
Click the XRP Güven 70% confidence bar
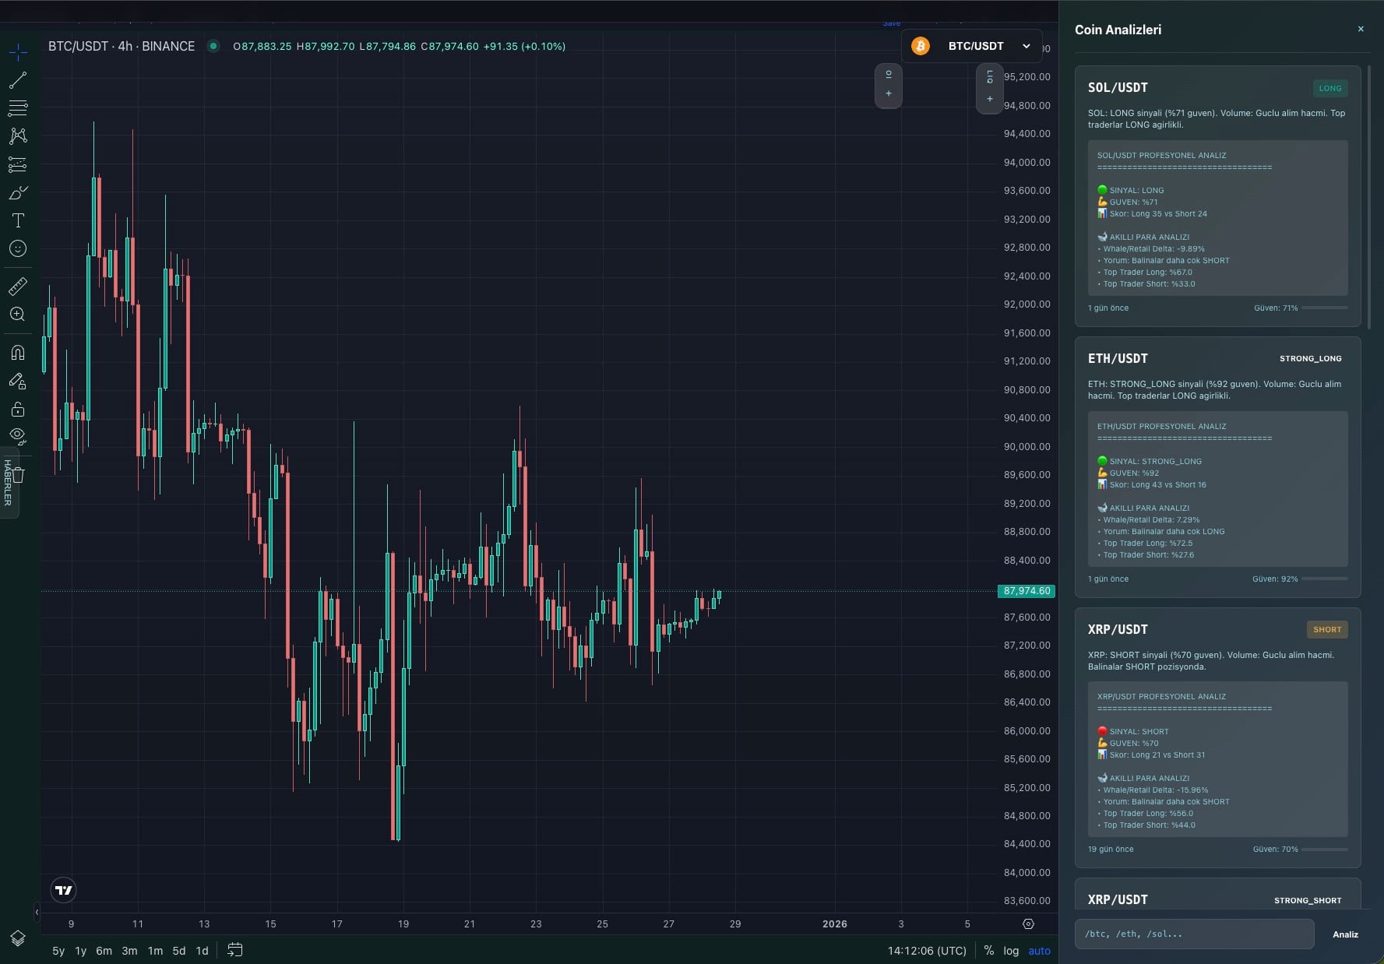(x=1325, y=850)
